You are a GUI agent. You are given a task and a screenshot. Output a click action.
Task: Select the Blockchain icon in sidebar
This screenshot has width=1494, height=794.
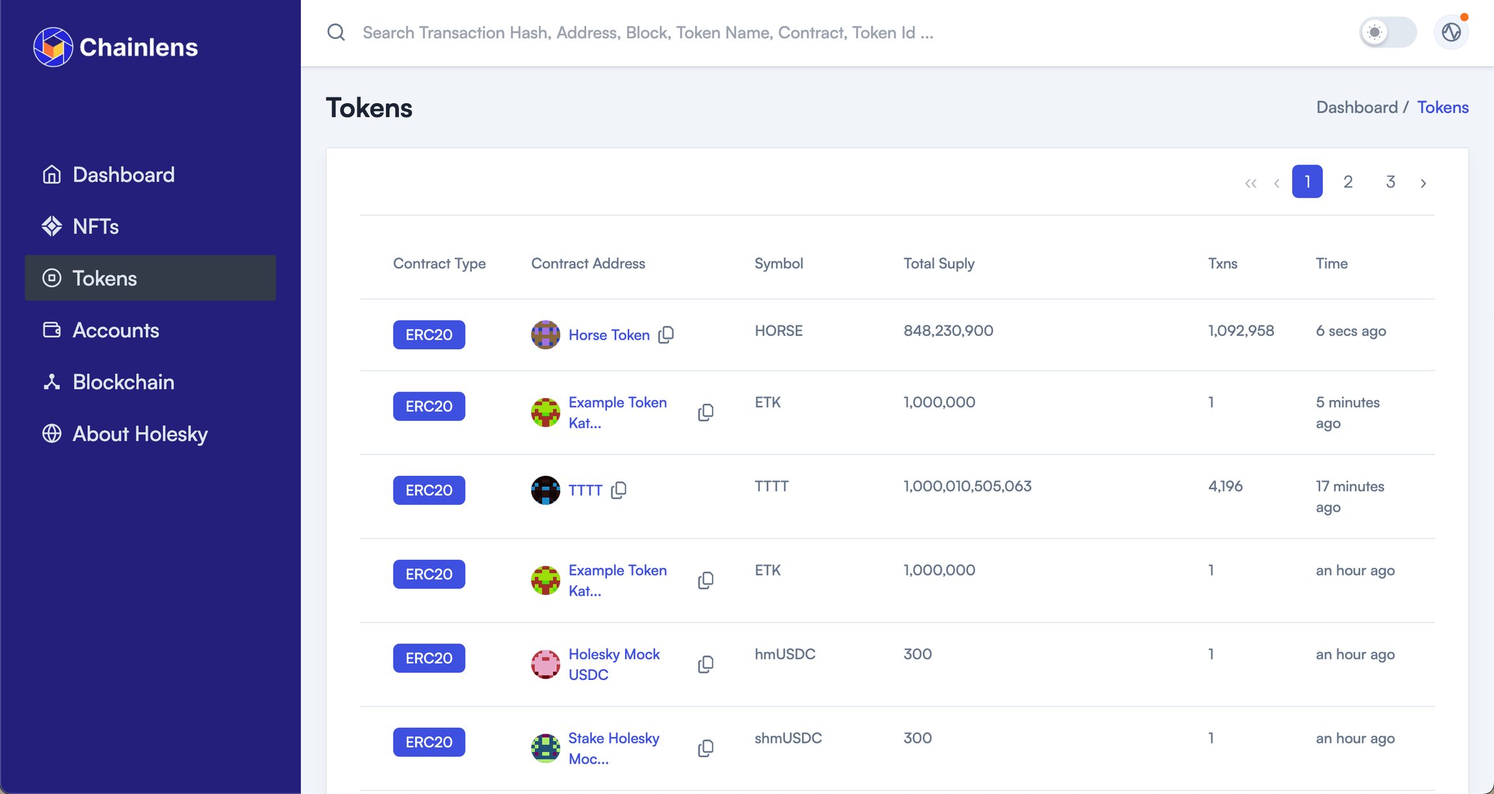(51, 382)
